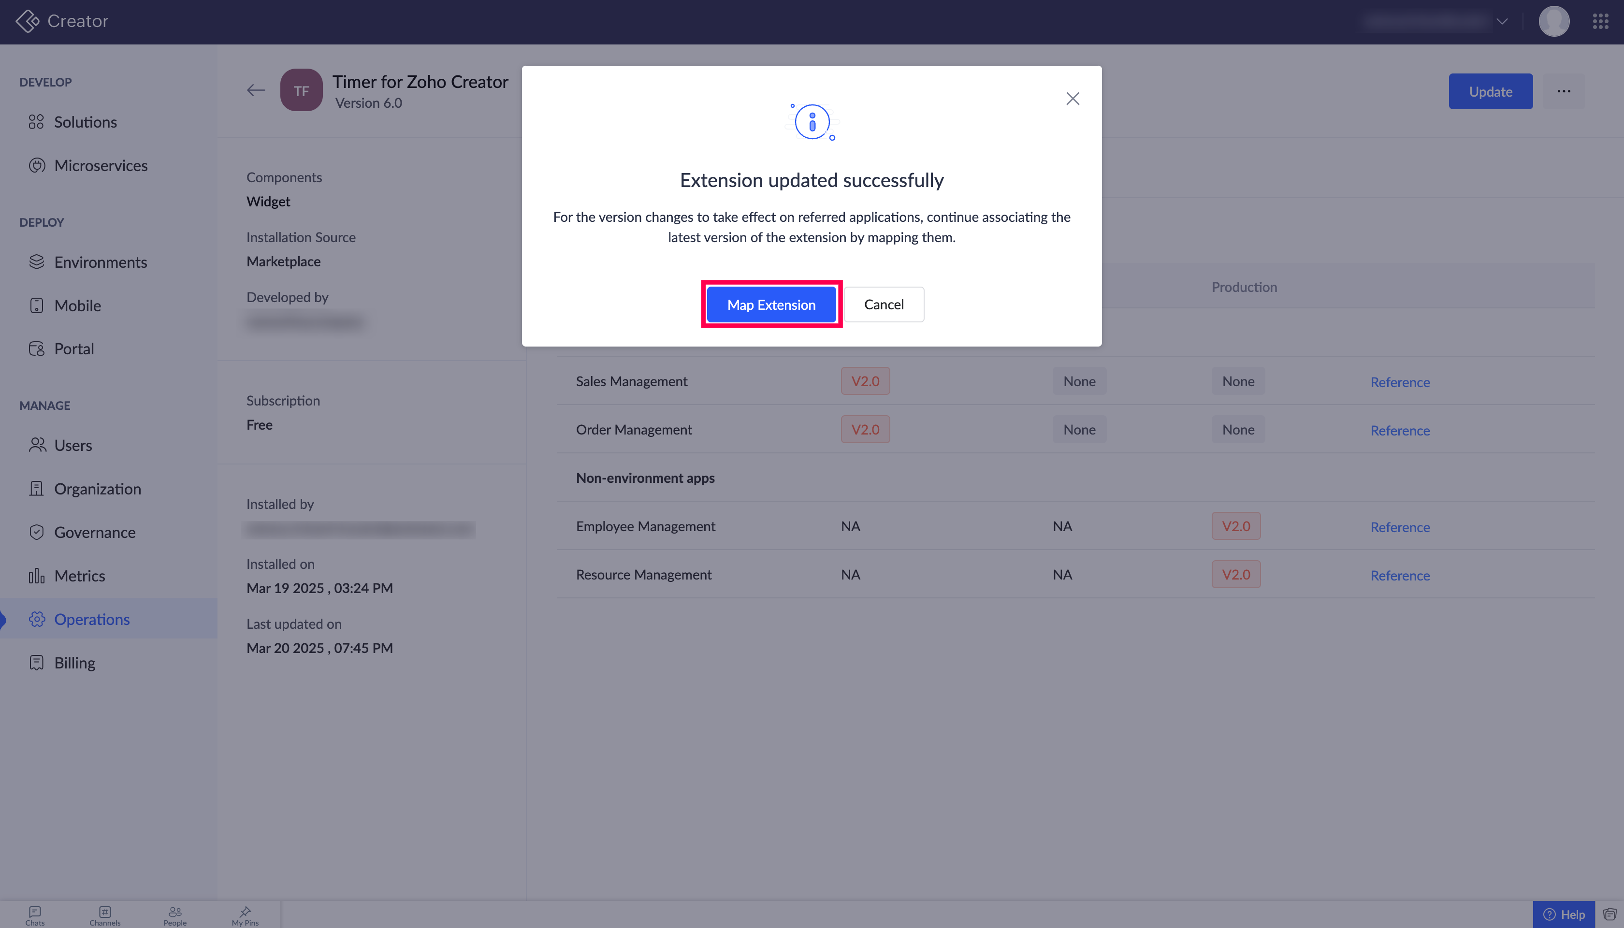This screenshot has width=1624, height=928.
Task: Open the apps grid launcher icon
Action: [1600, 22]
